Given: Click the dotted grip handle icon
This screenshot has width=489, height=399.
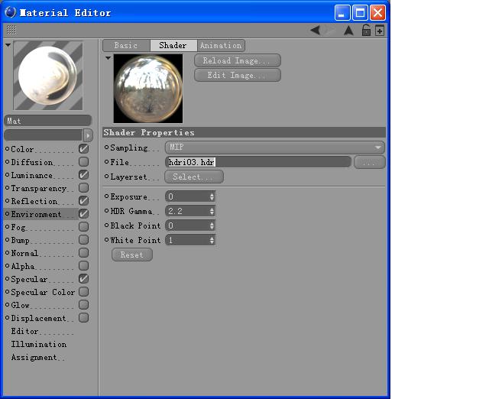Looking at the screenshot, I should click(x=11, y=30).
